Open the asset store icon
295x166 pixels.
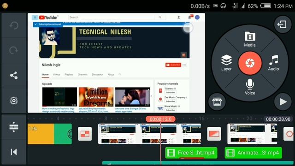tap(217, 101)
